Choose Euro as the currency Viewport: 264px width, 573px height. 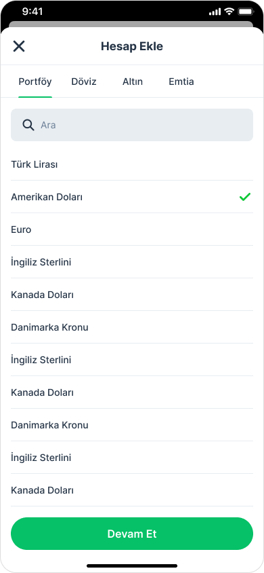pos(132,229)
